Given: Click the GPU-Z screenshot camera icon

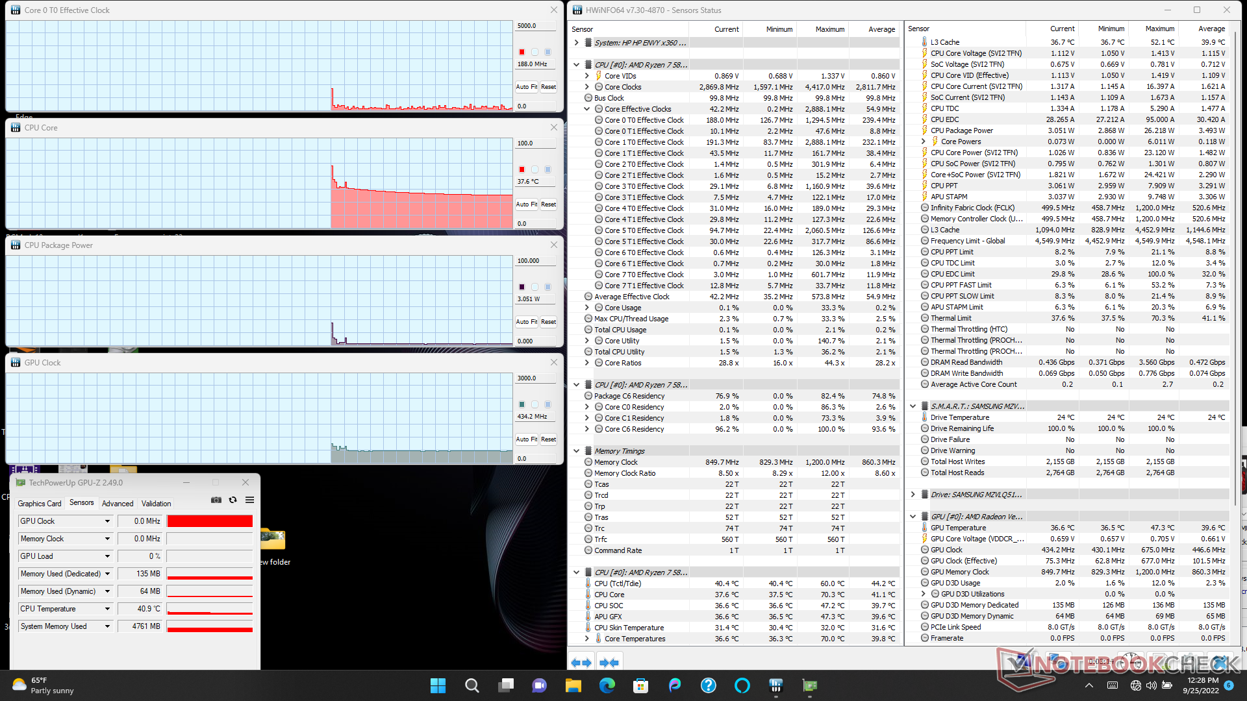Looking at the screenshot, I should pyautogui.click(x=216, y=500).
